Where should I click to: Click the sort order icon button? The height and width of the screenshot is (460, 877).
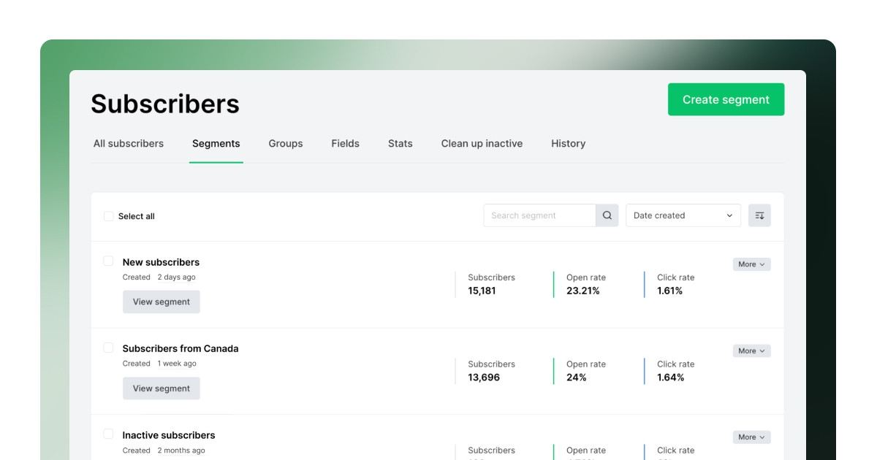click(759, 215)
